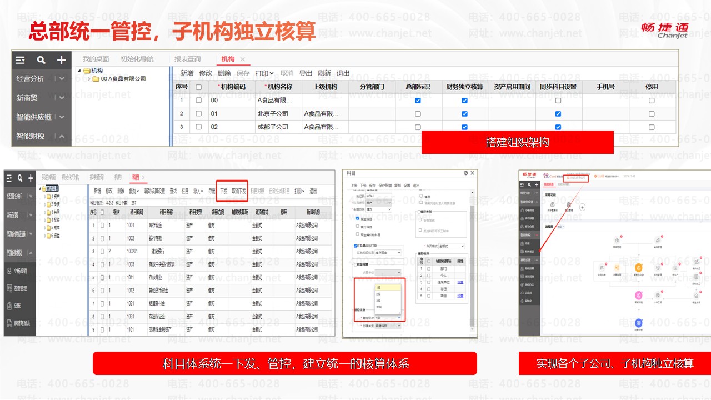The image size is (711, 400).
Task: Select the 机构 root folder in the tree
Action: click(93, 71)
